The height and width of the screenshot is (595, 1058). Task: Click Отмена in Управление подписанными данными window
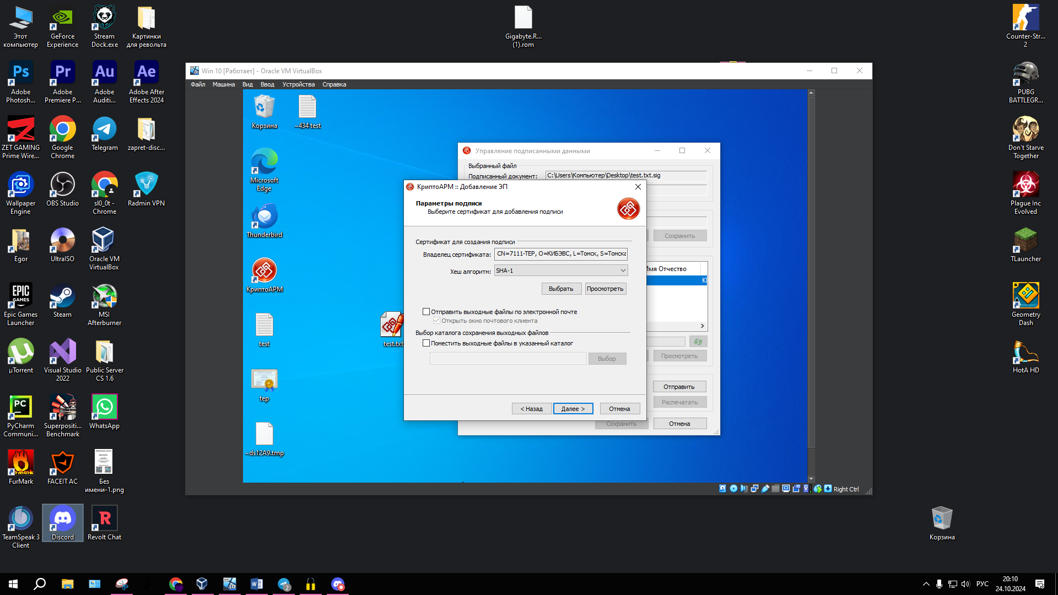[679, 424]
